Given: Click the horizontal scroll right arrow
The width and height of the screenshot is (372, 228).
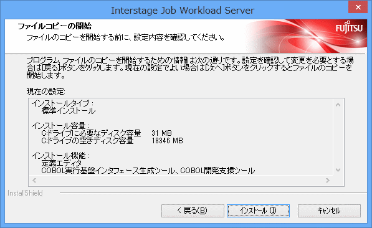Looking at the screenshot, I should point(328,180).
